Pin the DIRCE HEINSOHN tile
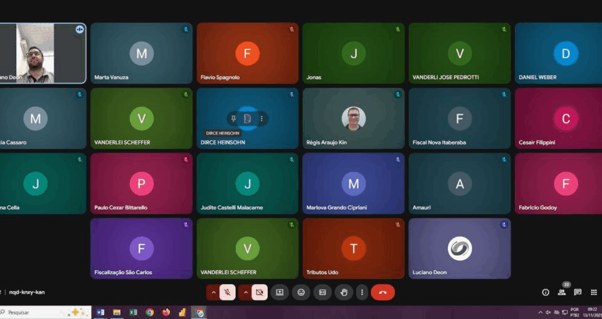602x319 pixels. pos(233,118)
